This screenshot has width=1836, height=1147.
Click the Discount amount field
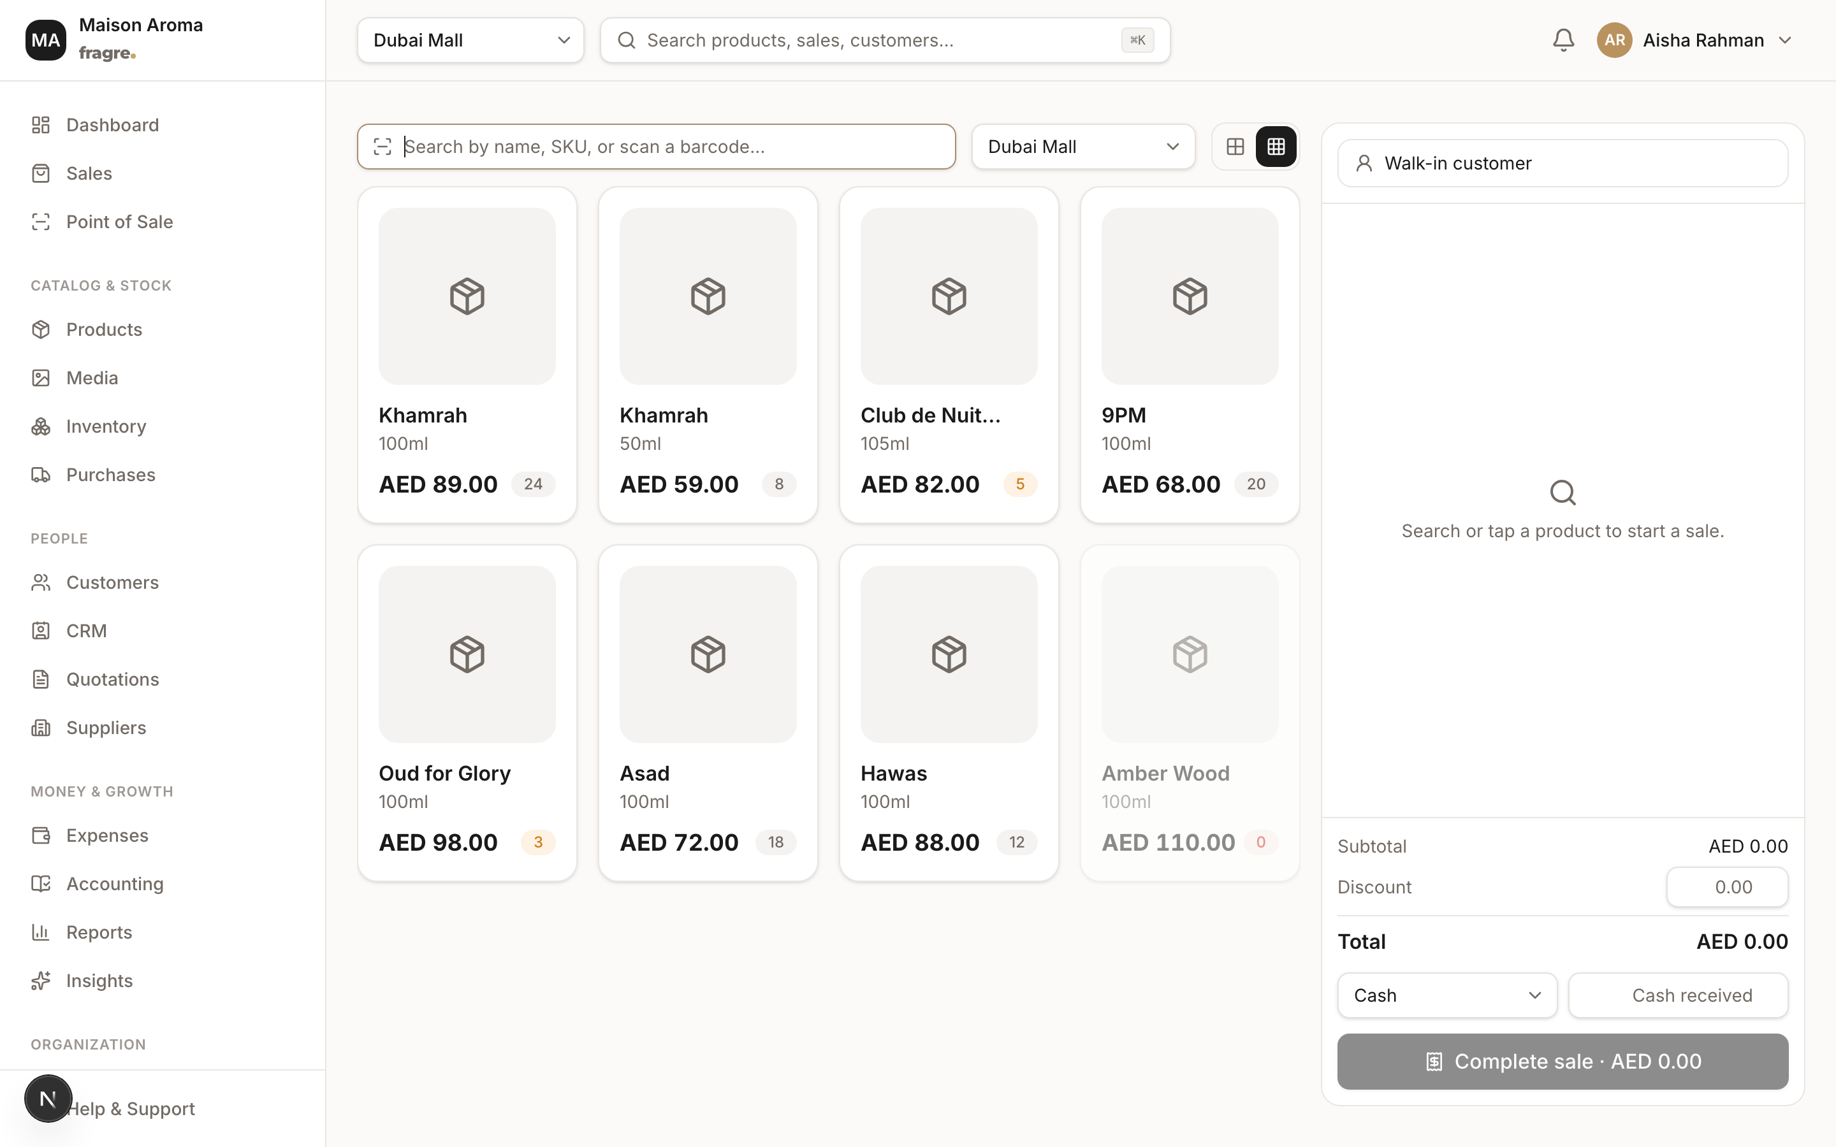[x=1727, y=887]
